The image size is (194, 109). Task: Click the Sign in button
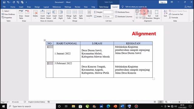[163, 2]
